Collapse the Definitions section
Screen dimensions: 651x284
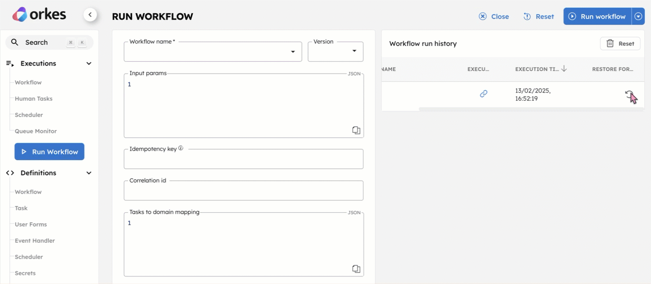pyautogui.click(x=89, y=173)
